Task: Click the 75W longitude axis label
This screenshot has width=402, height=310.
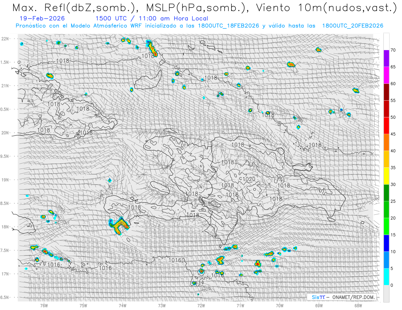Action: coord(83,306)
